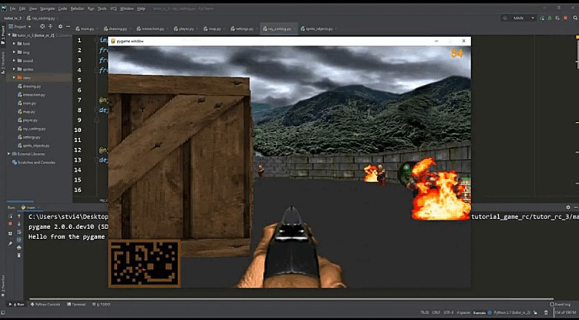Viewport: 579px width, 320px height.
Task: Open the Edit menu
Action: click(x=22, y=9)
